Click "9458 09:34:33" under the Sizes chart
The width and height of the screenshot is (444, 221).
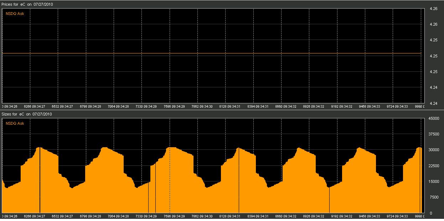[370, 216]
